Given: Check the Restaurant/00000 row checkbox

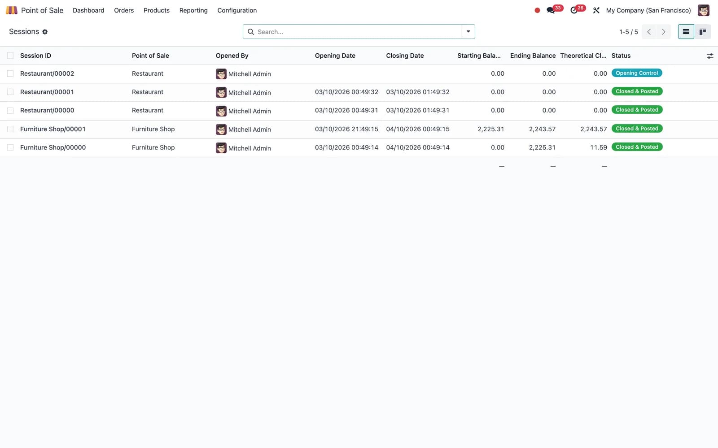Looking at the screenshot, I should [x=10, y=110].
